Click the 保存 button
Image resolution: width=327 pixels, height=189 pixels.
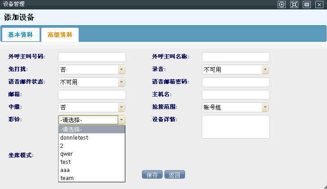(x=152, y=175)
